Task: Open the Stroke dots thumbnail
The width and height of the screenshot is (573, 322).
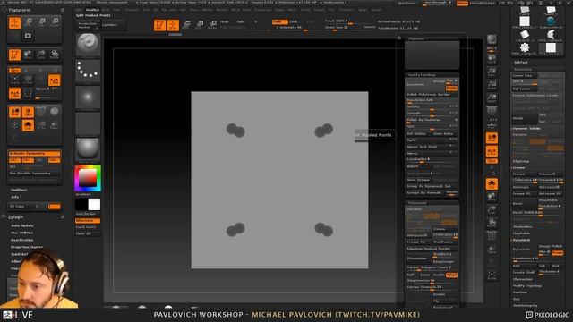Action: click(x=88, y=71)
